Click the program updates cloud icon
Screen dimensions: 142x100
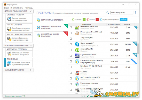pyautogui.click(x=38, y=35)
